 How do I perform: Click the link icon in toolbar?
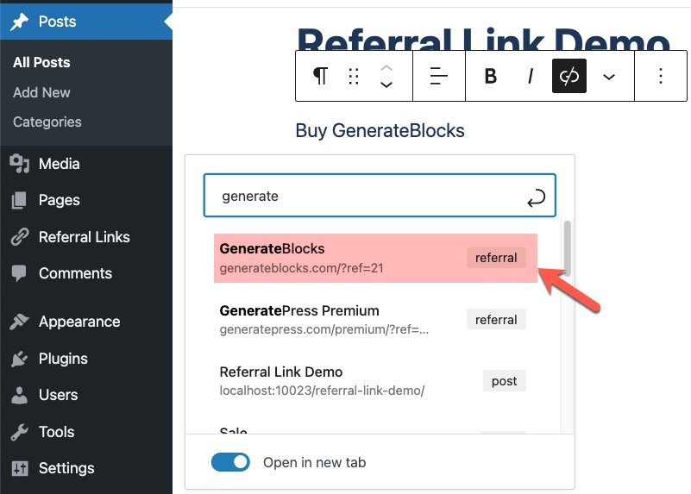pos(569,77)
